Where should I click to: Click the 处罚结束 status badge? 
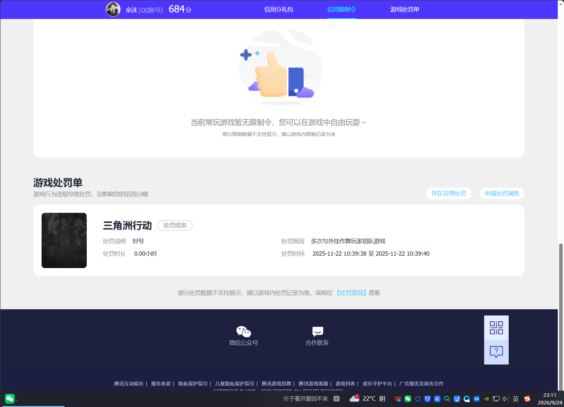pos(175,225)
